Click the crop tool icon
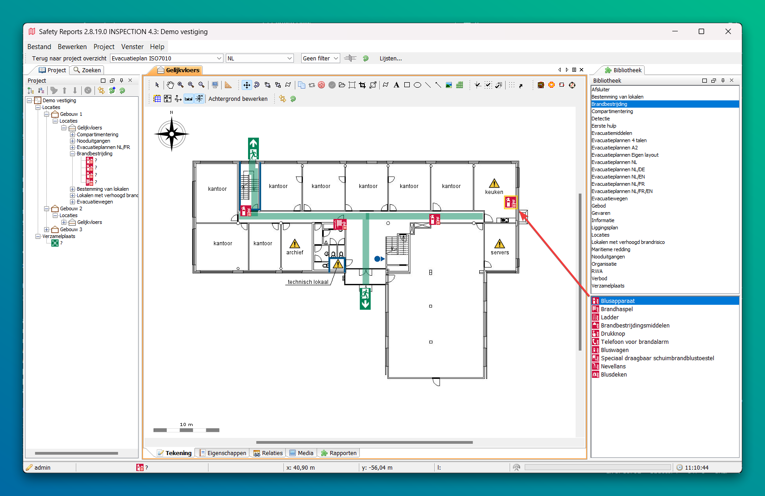The image size is (765, 496). pos(362,85)
